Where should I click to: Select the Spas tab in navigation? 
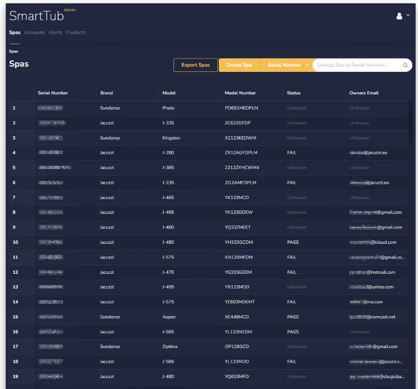tap(15, 32)
